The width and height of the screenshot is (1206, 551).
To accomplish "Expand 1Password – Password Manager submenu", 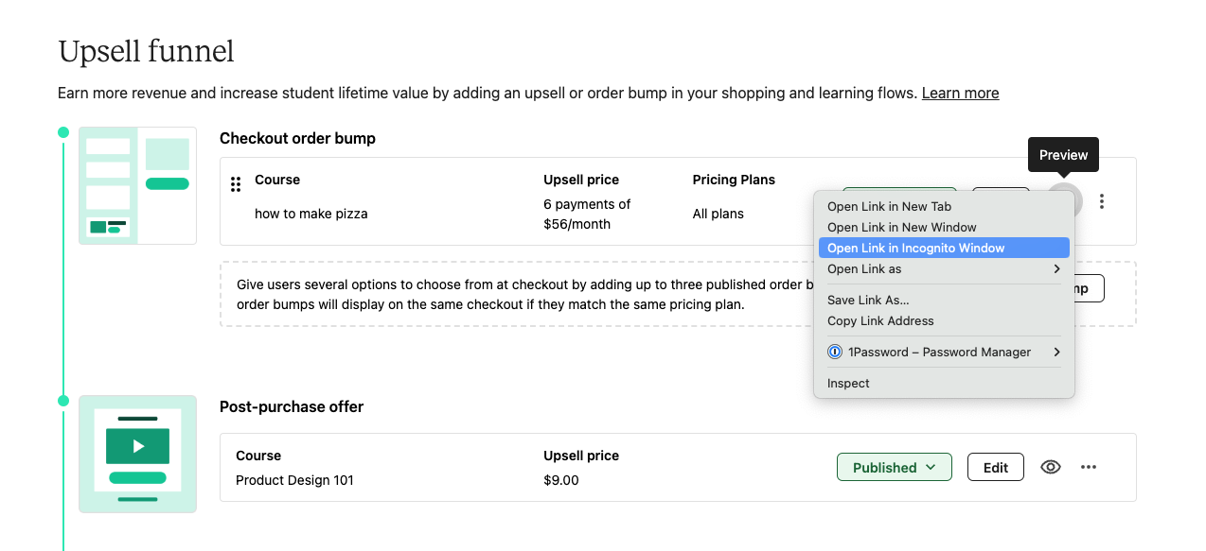I will point(944,352).
